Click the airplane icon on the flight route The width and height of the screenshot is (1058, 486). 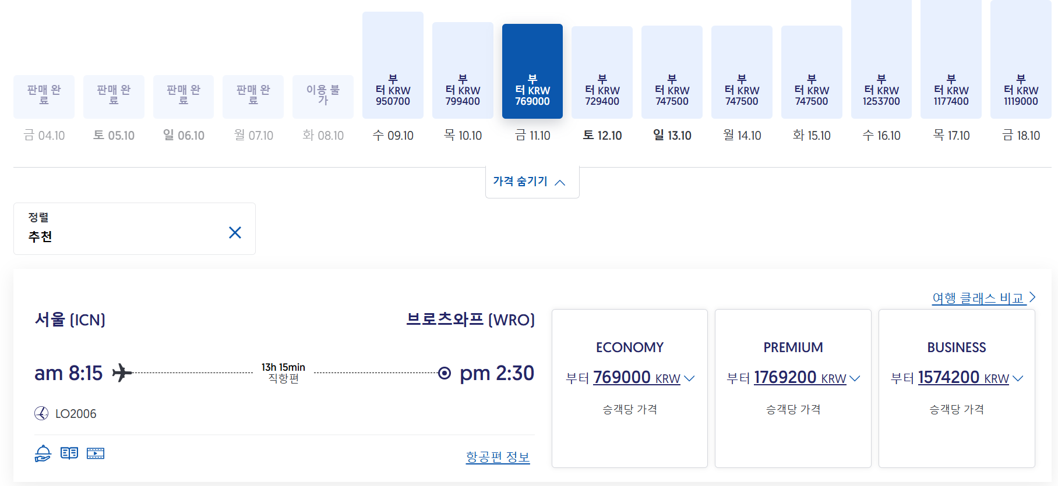click(x=122, y=373)
